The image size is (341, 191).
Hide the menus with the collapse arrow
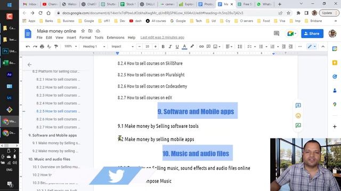(x=323, y=46)
